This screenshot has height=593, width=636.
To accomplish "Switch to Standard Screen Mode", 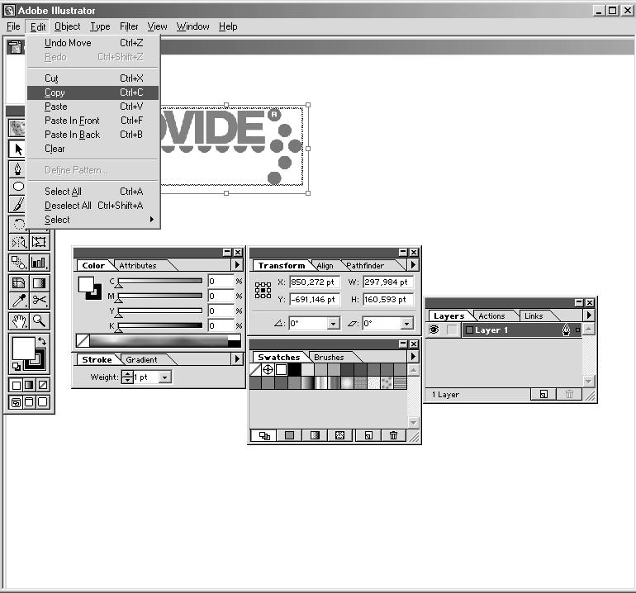I will point(17,402).
